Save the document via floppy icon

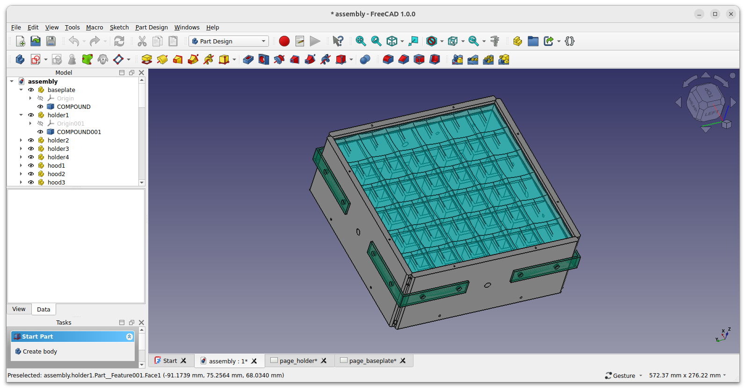coord(51,41)
